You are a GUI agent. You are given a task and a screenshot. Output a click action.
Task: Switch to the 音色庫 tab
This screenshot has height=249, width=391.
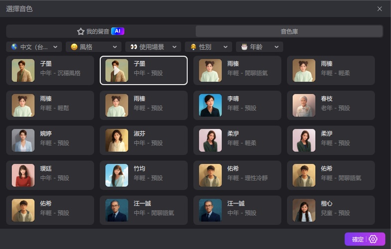tap(289, 31)
